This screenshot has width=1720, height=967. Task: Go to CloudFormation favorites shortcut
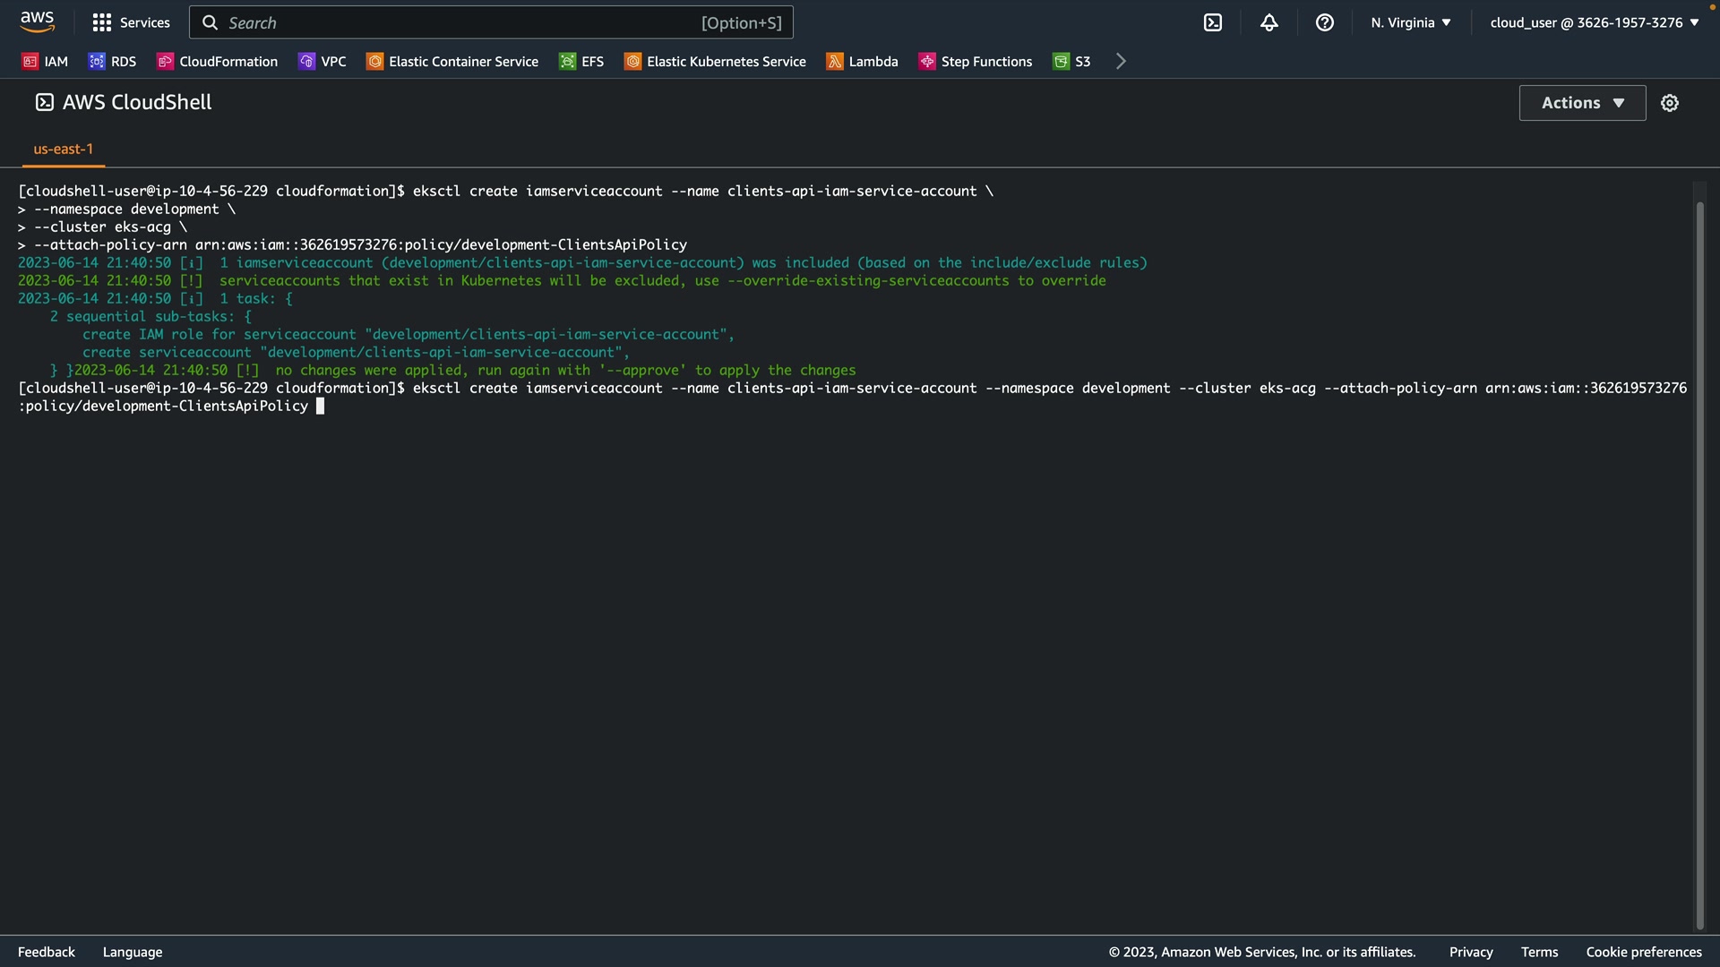pyautogui.click(x=217, y=61)
